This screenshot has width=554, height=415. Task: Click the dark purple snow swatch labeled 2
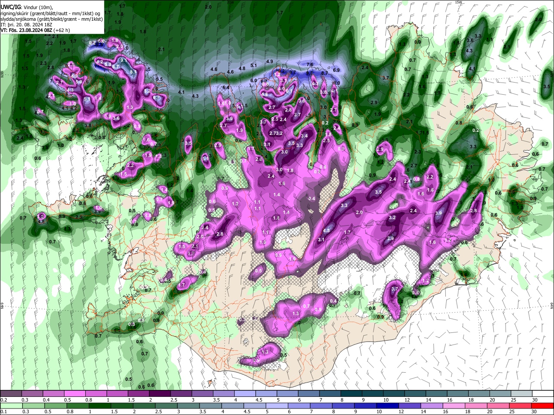click(x=159, y=394)
